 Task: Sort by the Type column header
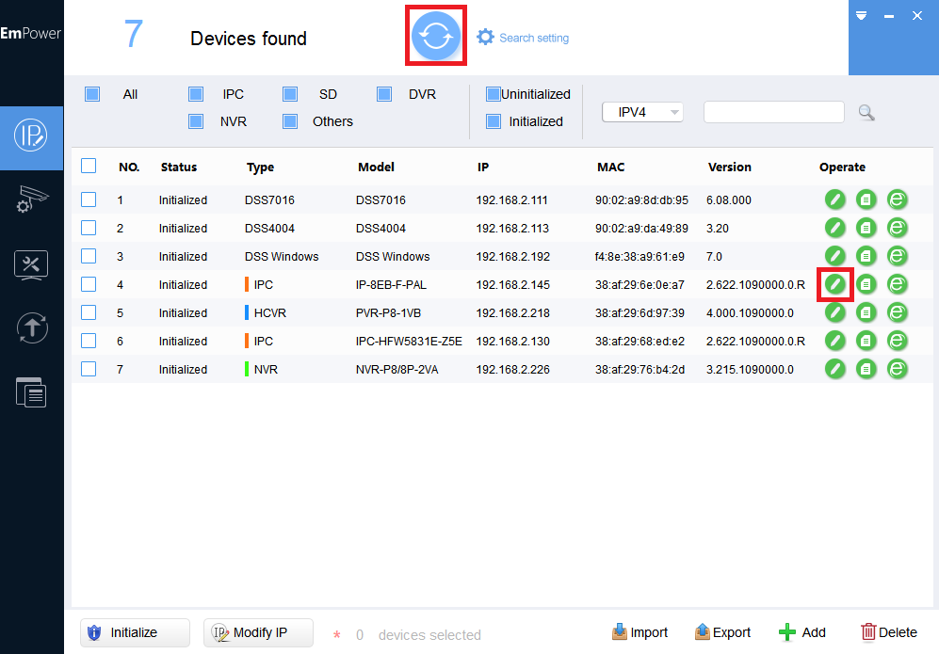pyautogui.click(x=260, y=167)
